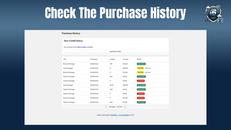Click Refresh in the pending Bronze Package row

point(148,73)
